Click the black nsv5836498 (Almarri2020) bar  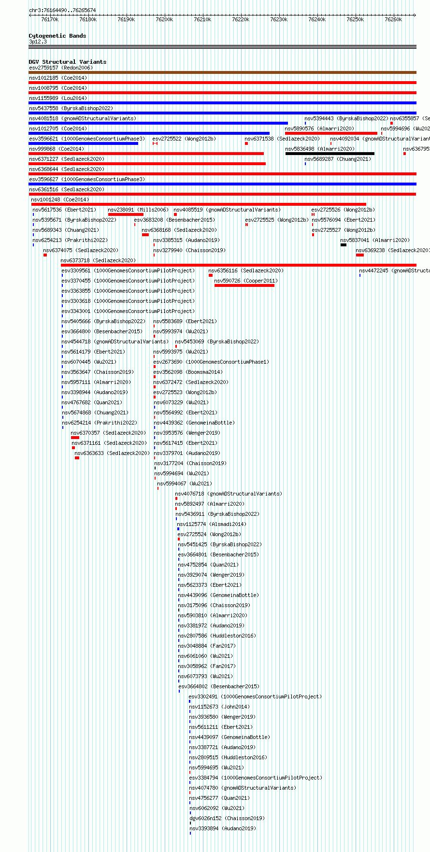coord(330,154)
